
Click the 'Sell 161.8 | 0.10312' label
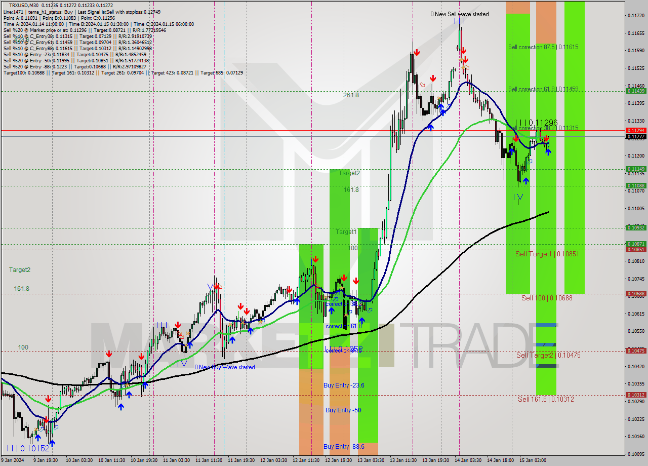tap(546, 399)
